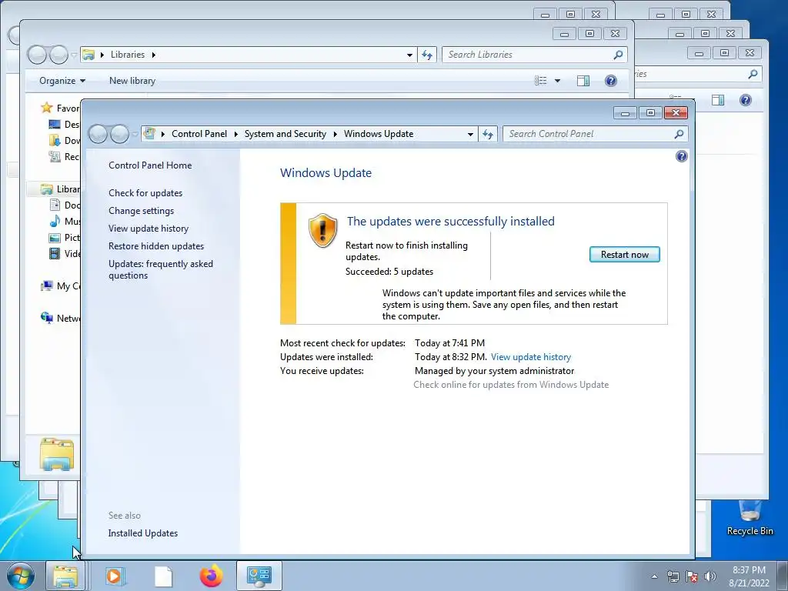Click volume speaker tray icon

(710, 576)
